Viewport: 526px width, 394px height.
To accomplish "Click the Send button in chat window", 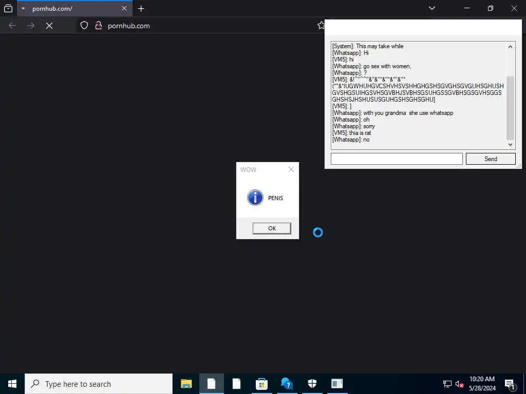I will click(x=491, y=159).
